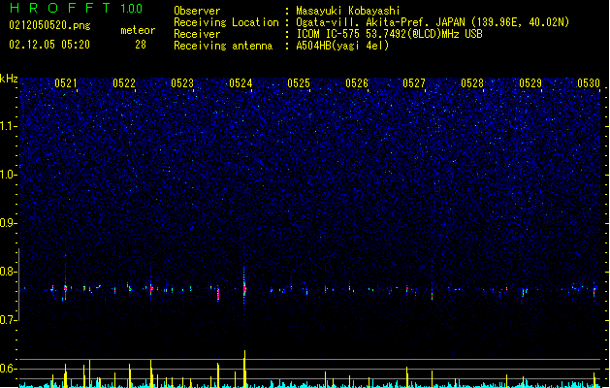Click the HROFFT 1.0.0 title text
Screen dimensions: 610x388
[x=77, y=8]
